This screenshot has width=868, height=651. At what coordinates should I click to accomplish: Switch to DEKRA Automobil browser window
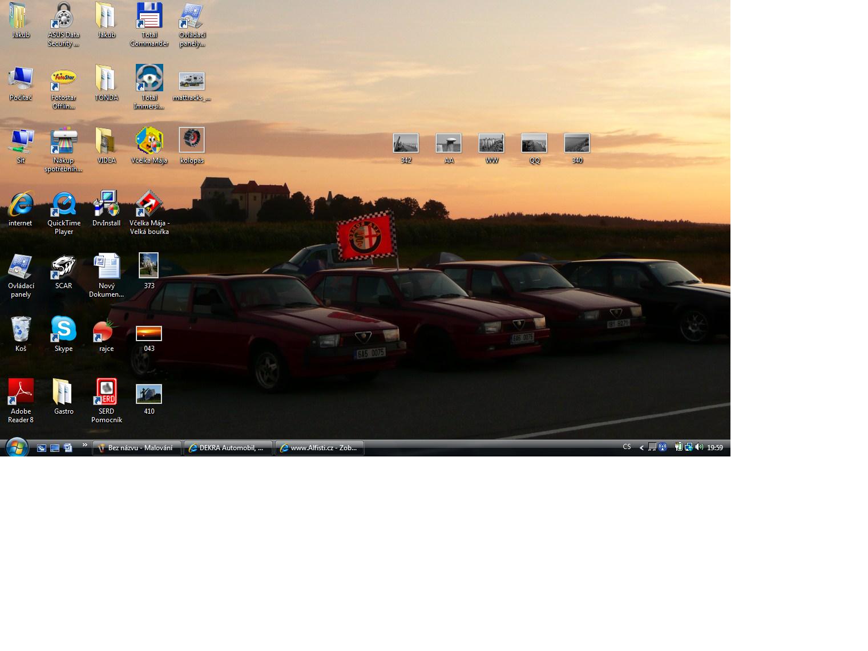[x=228, y=448]
